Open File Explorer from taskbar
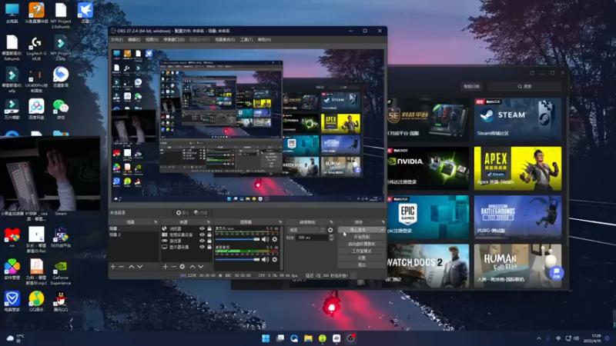616x346 pixels. 309,338
